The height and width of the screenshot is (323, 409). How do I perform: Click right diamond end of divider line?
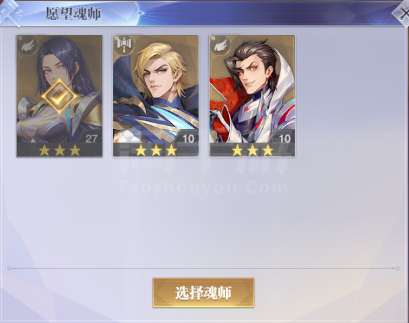pyautogui.click(x=397, y=268)
